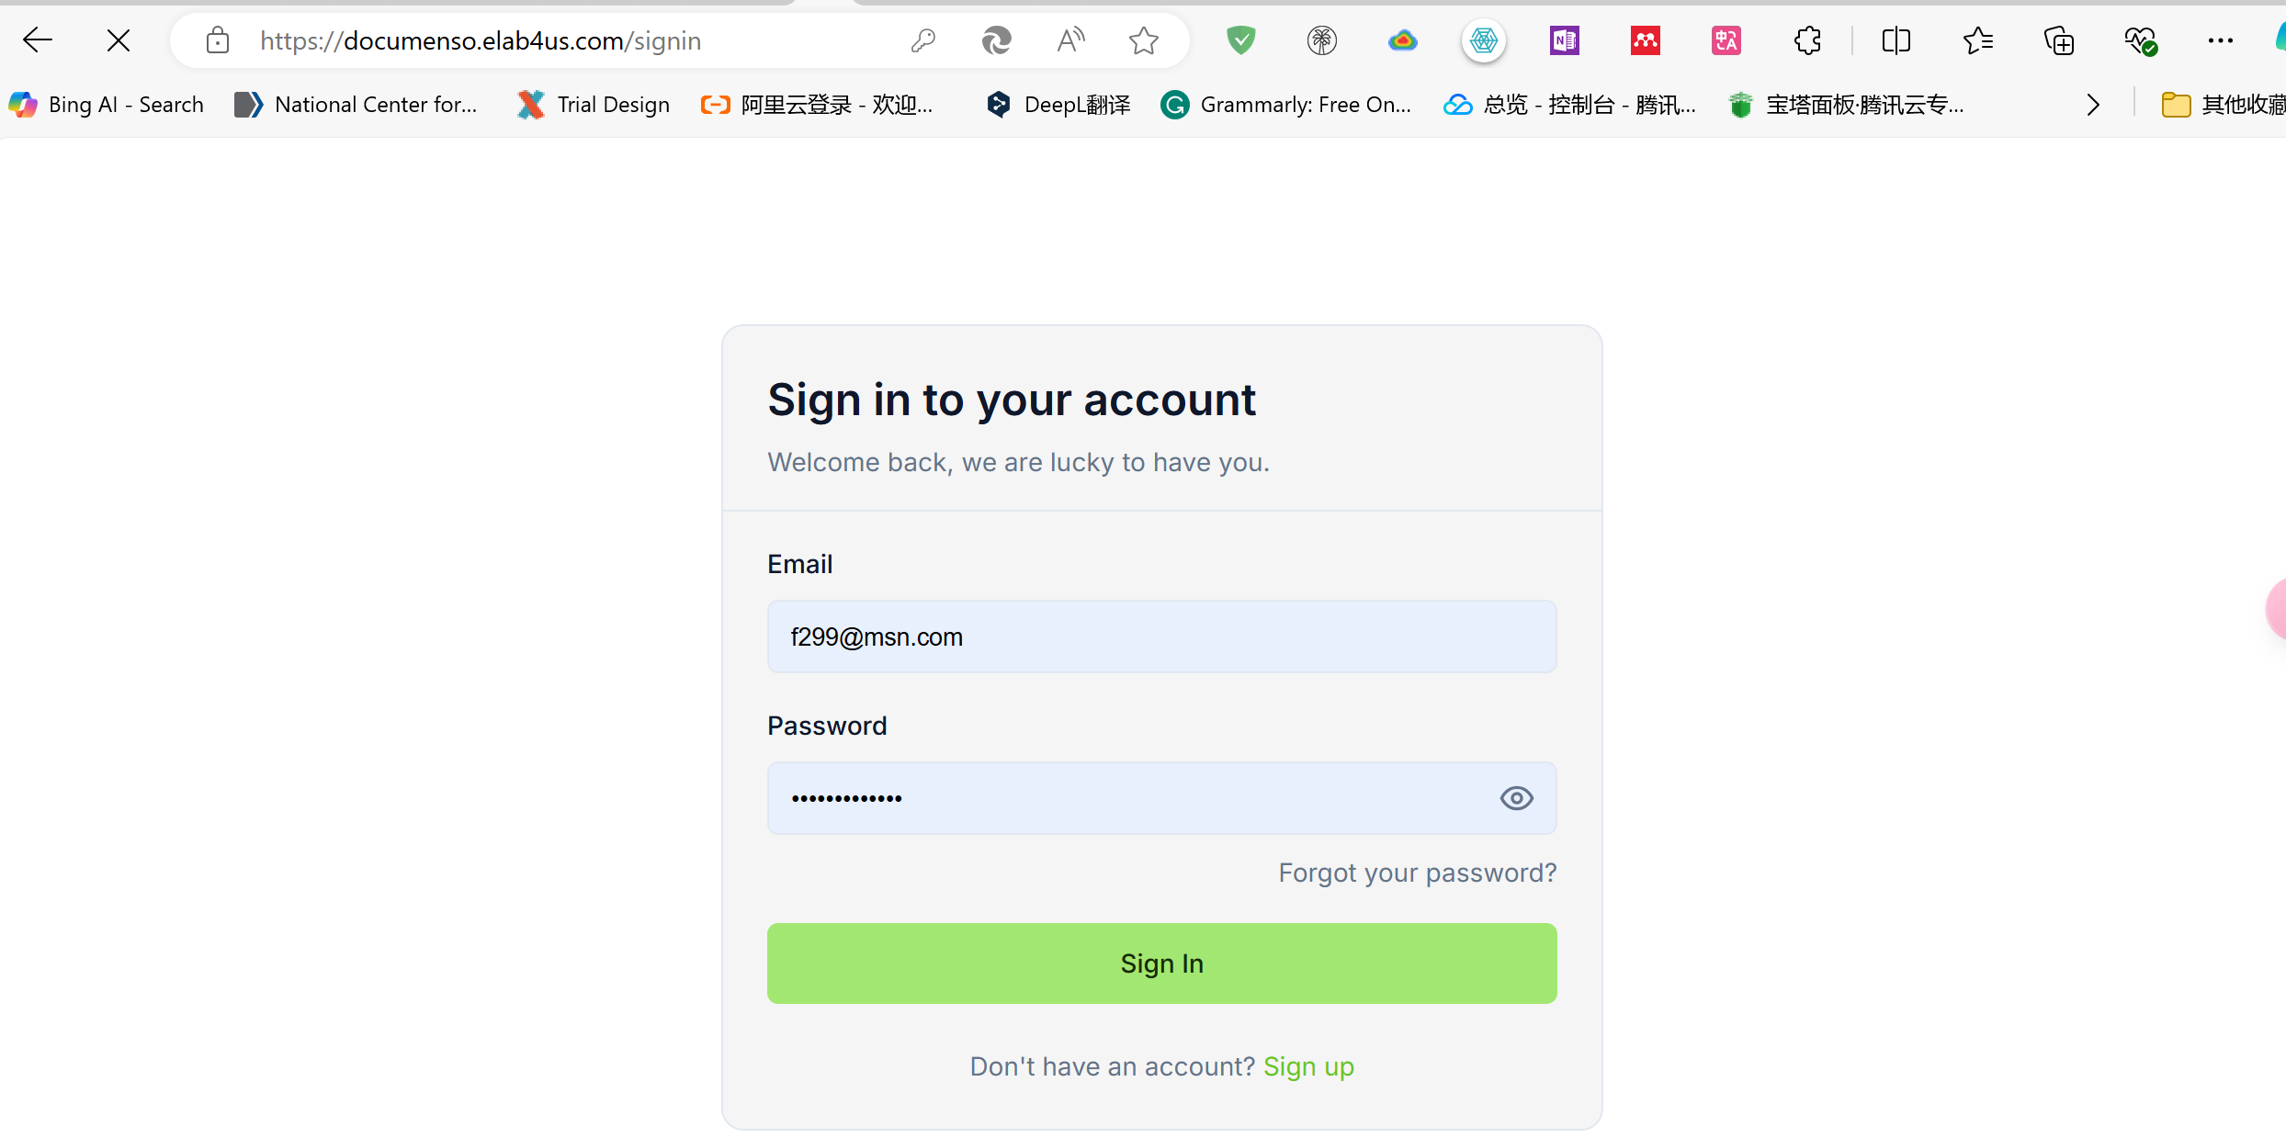Open the Trial Design bookmark
Viewport: 2286px width, 1138px height.
(x=594, y=105)
